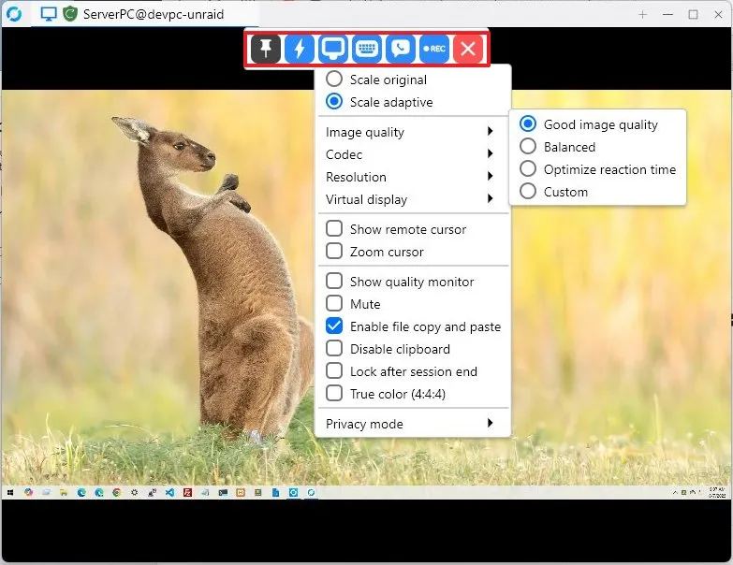
Task: Click the monitor icon in tab title
Action: click(x=49, y=14)
